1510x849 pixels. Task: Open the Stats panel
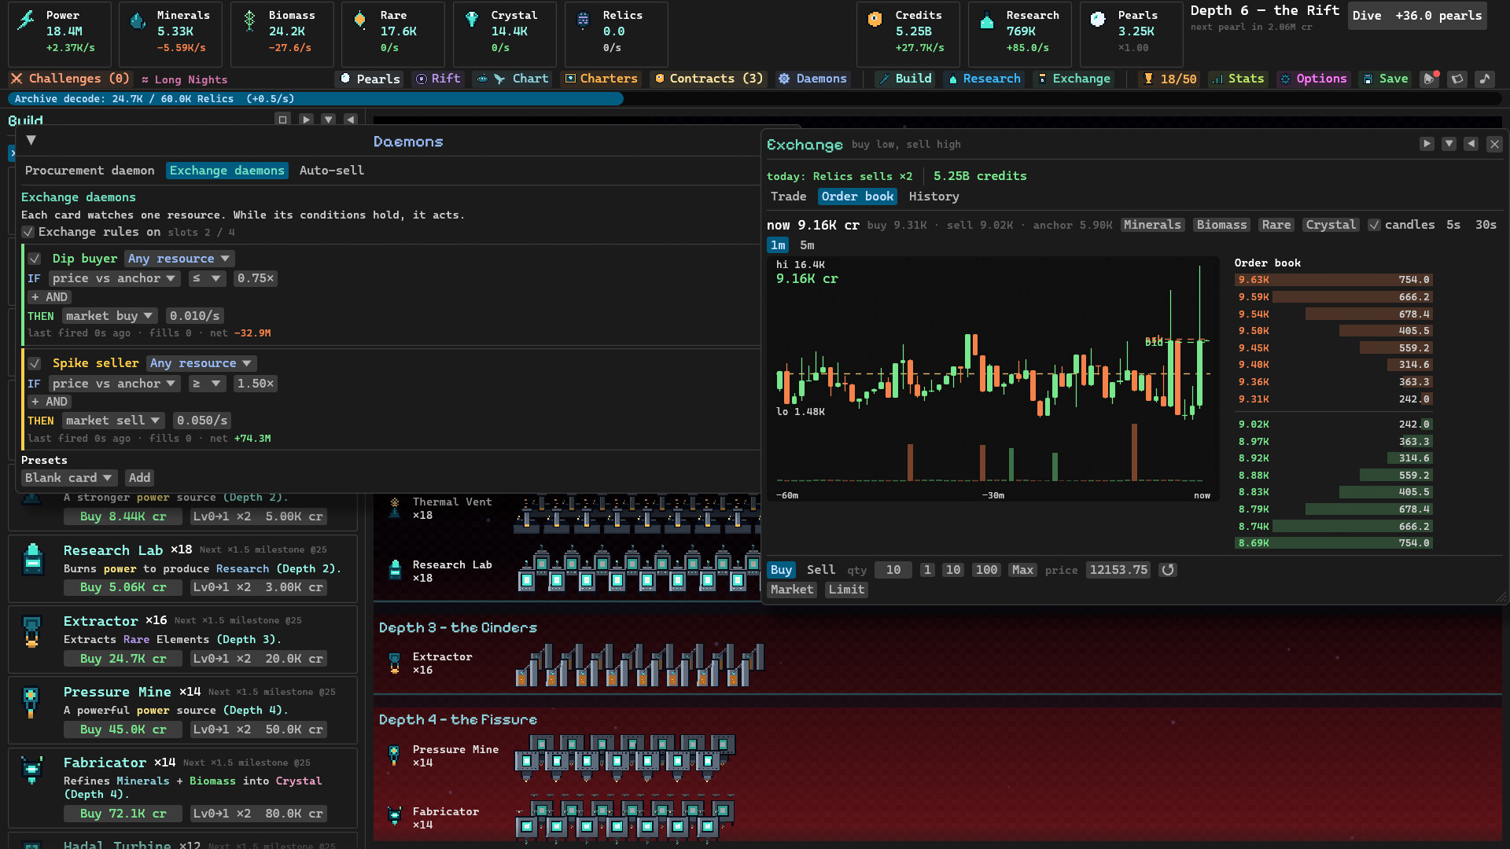(x=1238, y=79)
